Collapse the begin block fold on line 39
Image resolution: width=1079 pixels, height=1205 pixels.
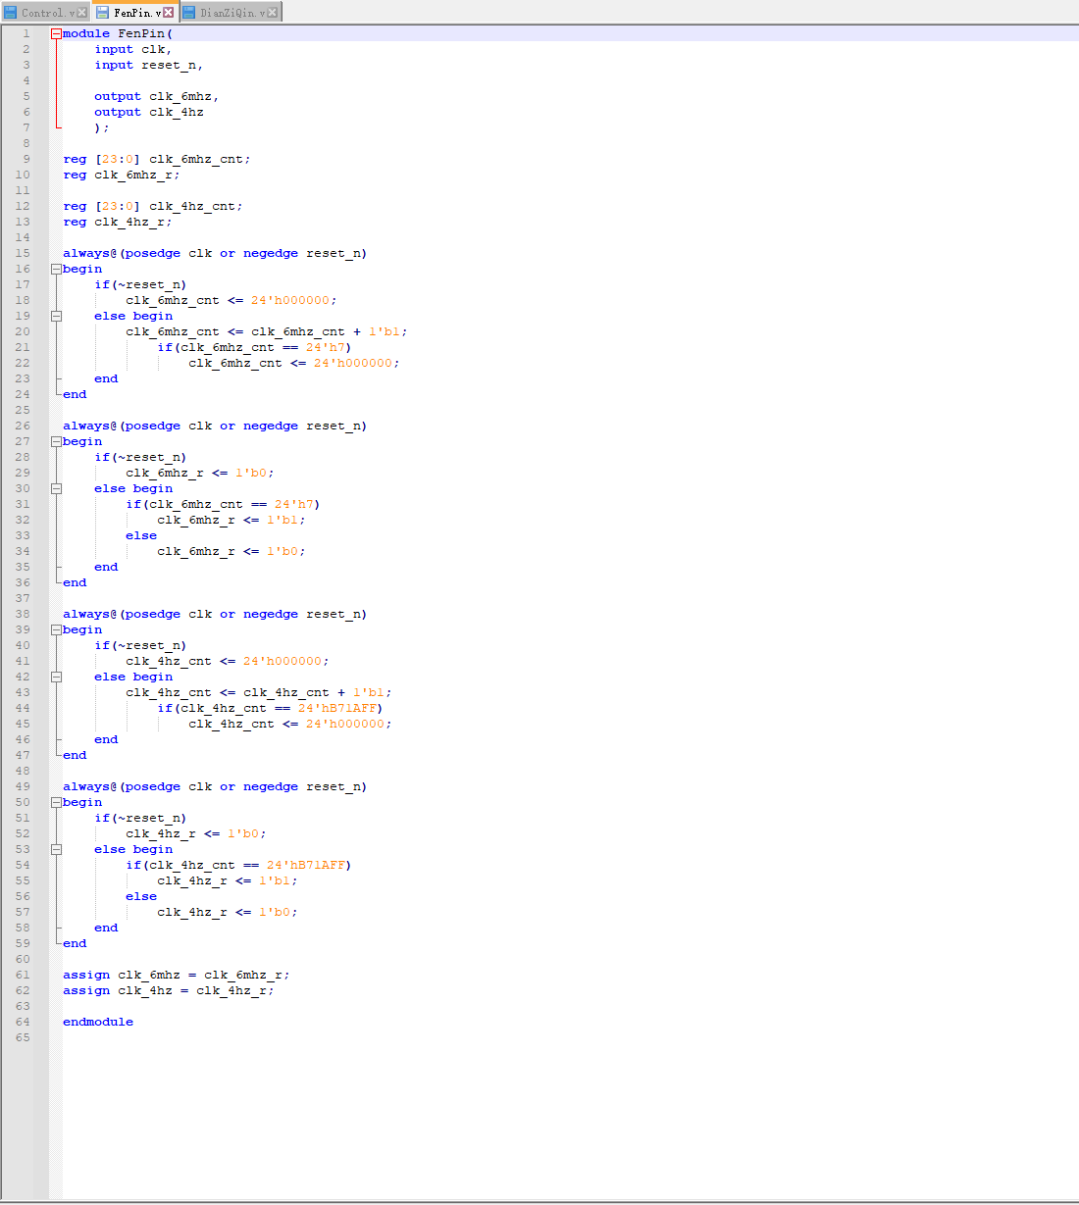click(x=56, y=629)
